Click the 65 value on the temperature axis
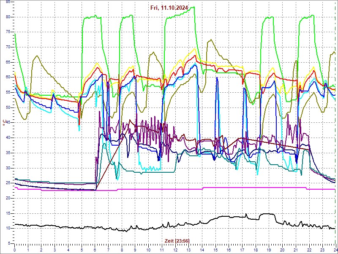This screenshot has height=254, width=338. click(8, 62)
